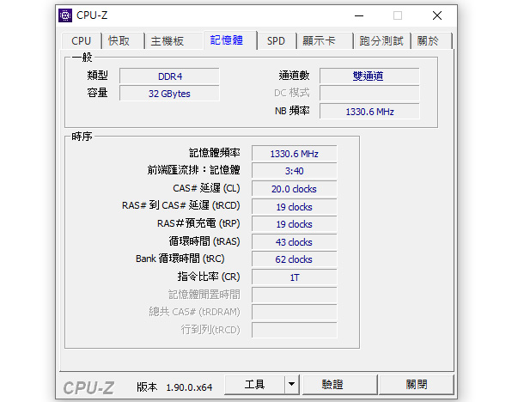Click the empty DC 模式 field
This screenshot has width=524, height=402.
point(369,93)
